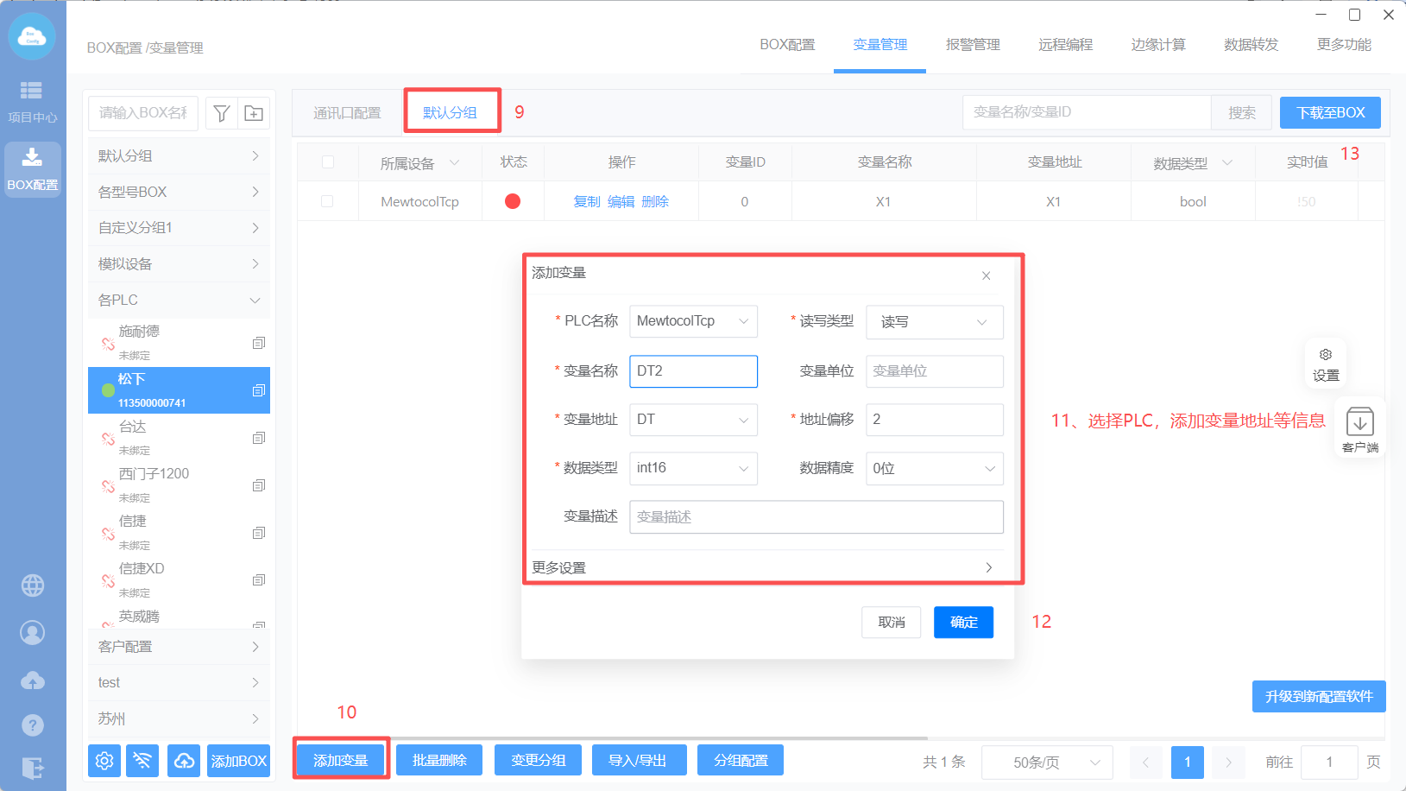The width and height of the screenshot is (1406, 791).
Task: Click the filter funnel icon beside BOX search
Action: coord(222,113)
